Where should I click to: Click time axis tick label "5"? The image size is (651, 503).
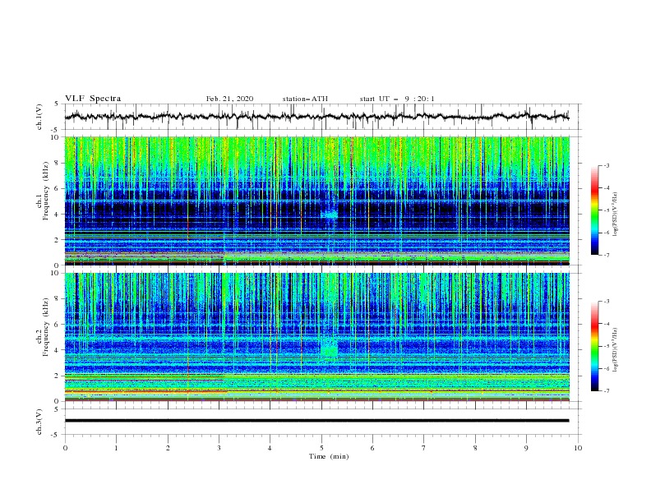(x=321, y=448)
